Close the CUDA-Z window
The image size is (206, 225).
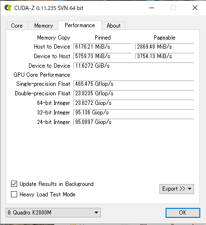click(195, 8)
